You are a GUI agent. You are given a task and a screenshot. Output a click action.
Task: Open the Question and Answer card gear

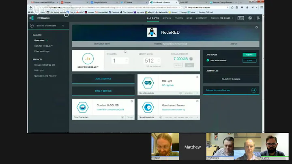pos(197,101)
